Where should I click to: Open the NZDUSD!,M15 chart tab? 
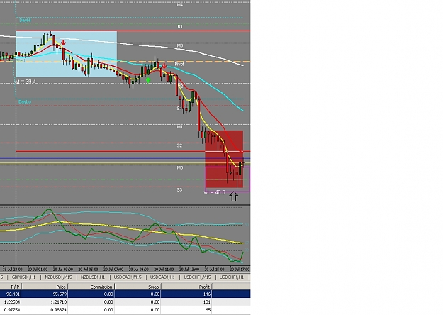(x=59, y=277)
